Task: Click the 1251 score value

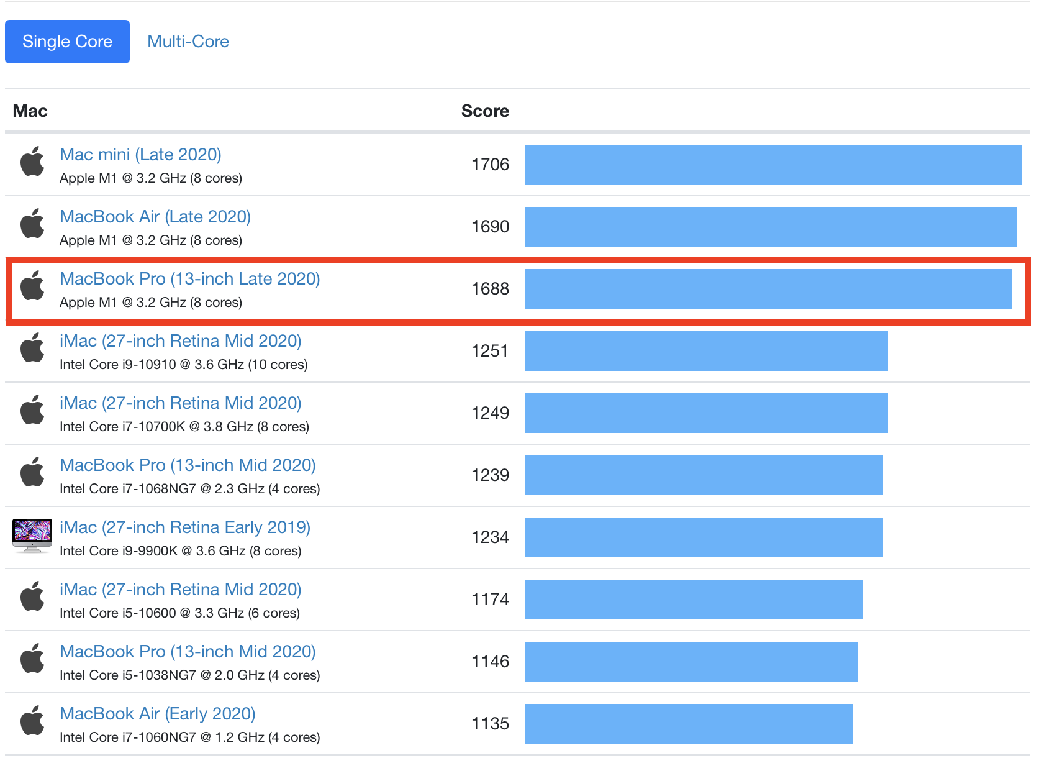Action: coord(490,351)
